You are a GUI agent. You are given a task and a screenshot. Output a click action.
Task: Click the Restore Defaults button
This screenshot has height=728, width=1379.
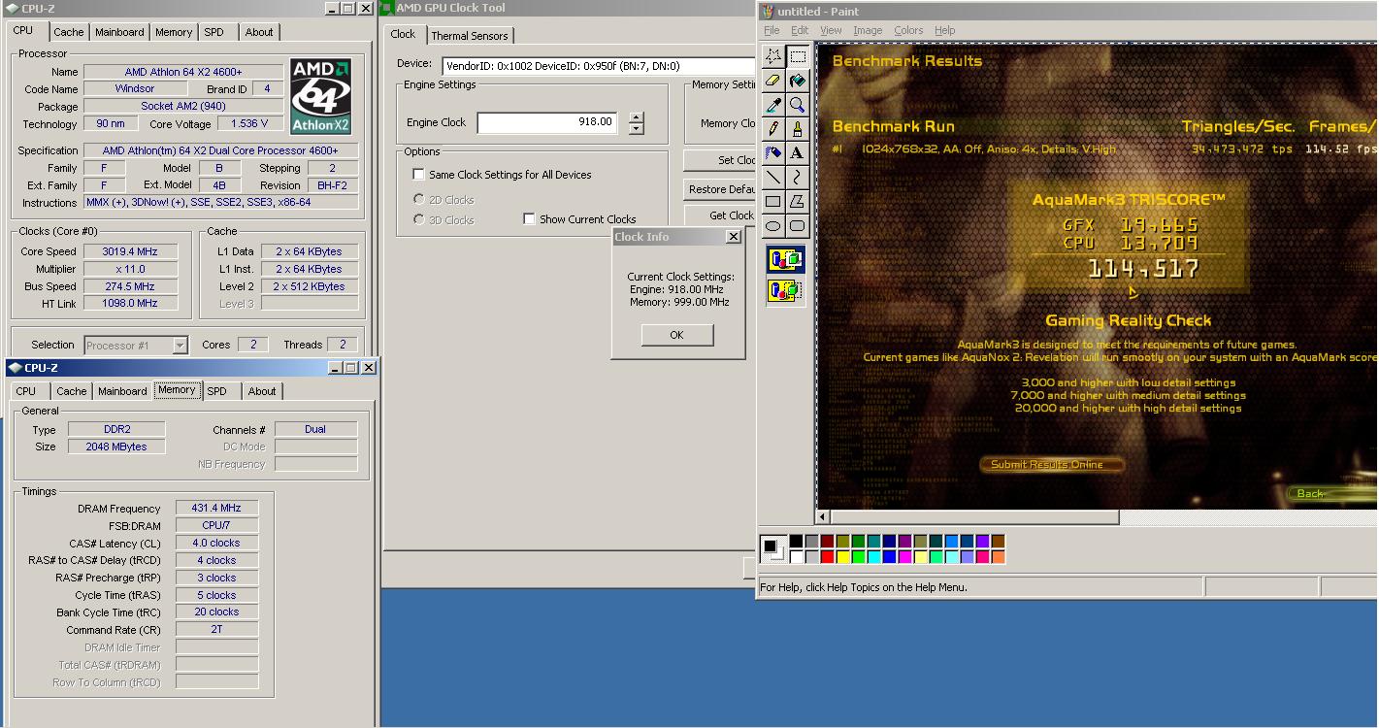[719, 189]
